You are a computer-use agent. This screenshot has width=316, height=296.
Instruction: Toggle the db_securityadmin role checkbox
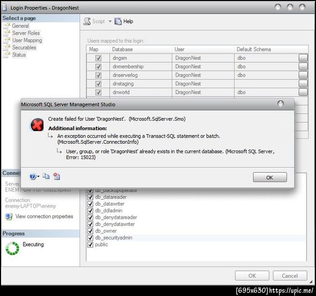click(90, 238)
